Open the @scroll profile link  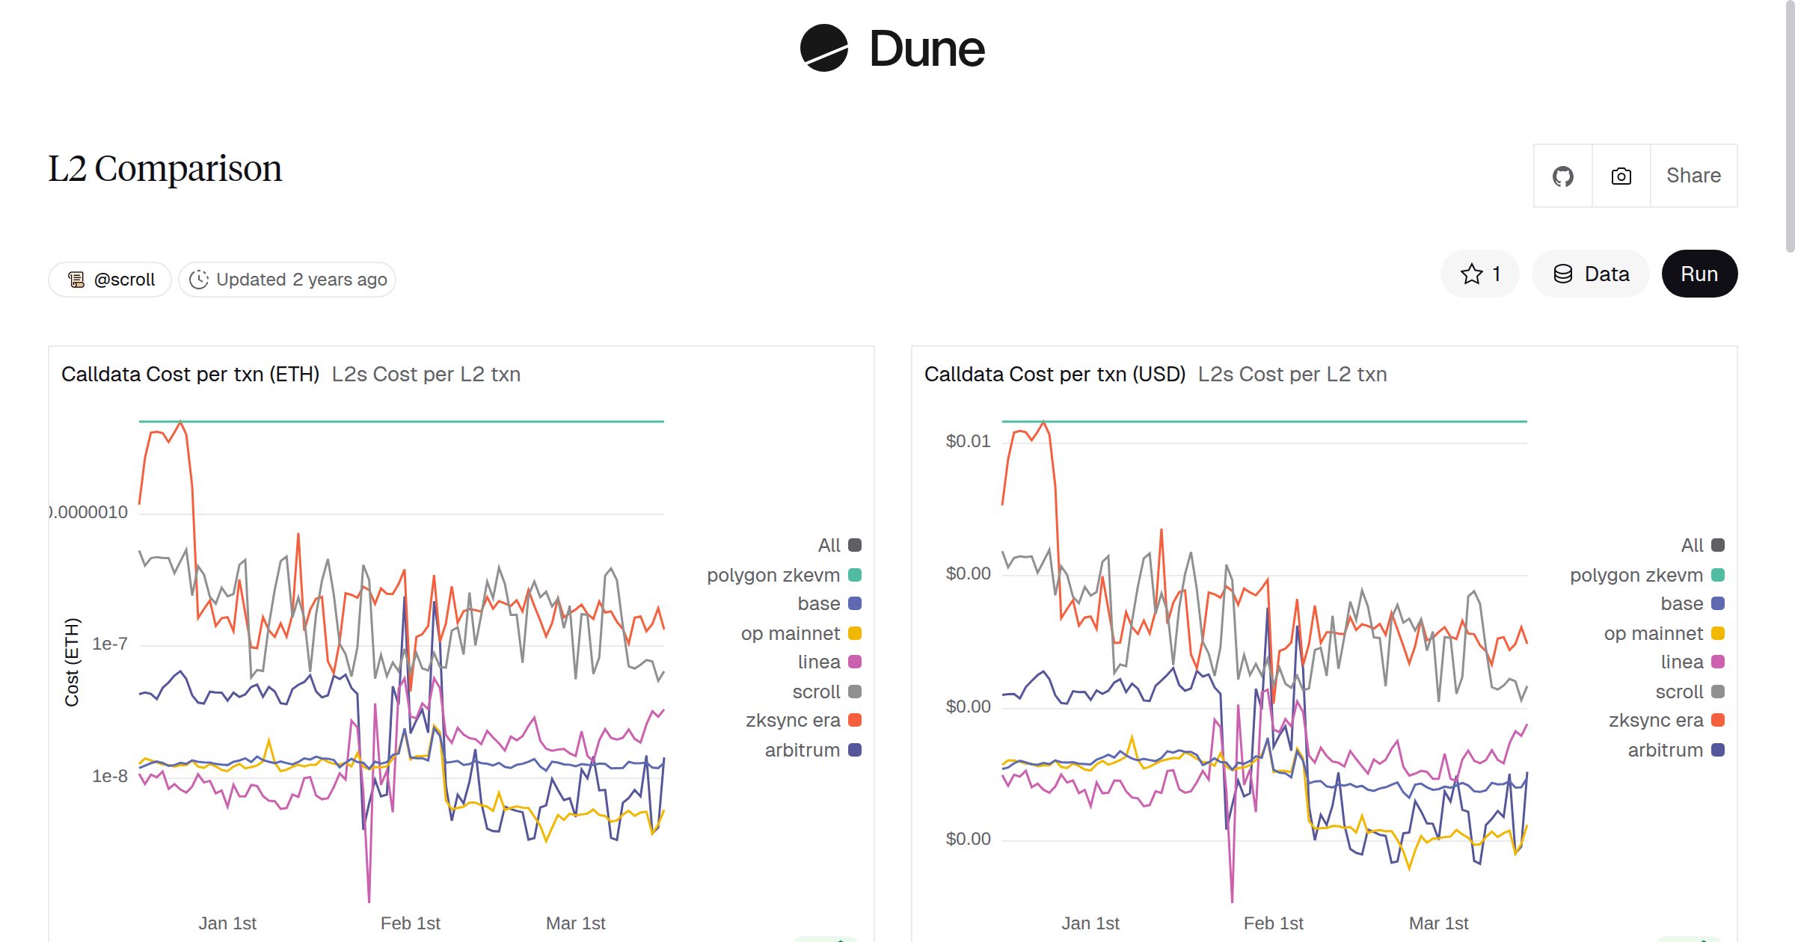coord(124,280)
